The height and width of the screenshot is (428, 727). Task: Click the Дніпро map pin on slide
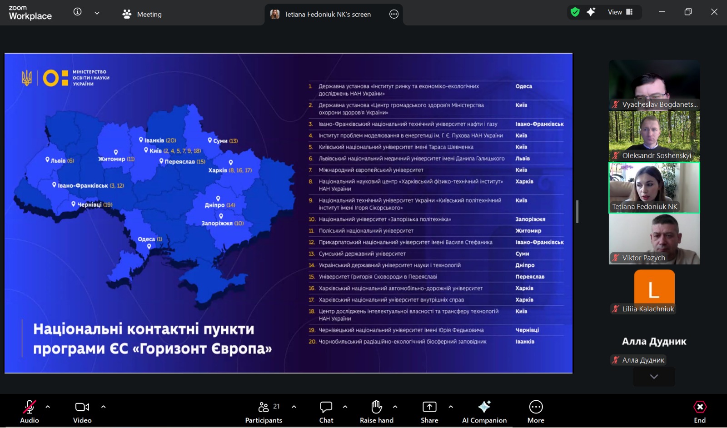pos(218,199)
